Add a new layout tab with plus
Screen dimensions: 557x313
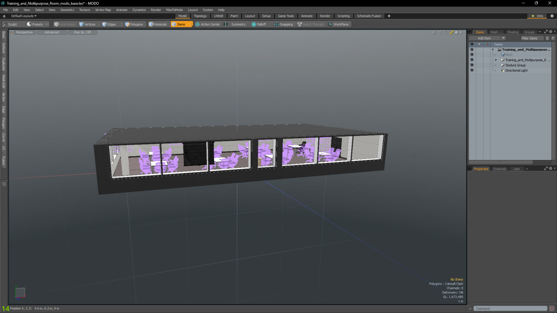tap(389, 16)
